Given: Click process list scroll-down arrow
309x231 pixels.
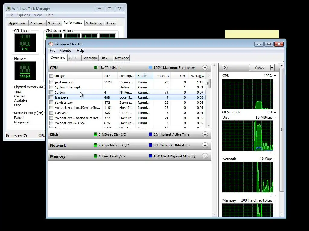Looking at the screenshot, I should pos(209,125).
